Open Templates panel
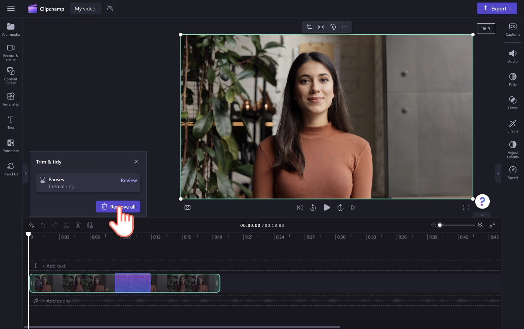The width and height of the screenshot is (524, 329). 11,99
